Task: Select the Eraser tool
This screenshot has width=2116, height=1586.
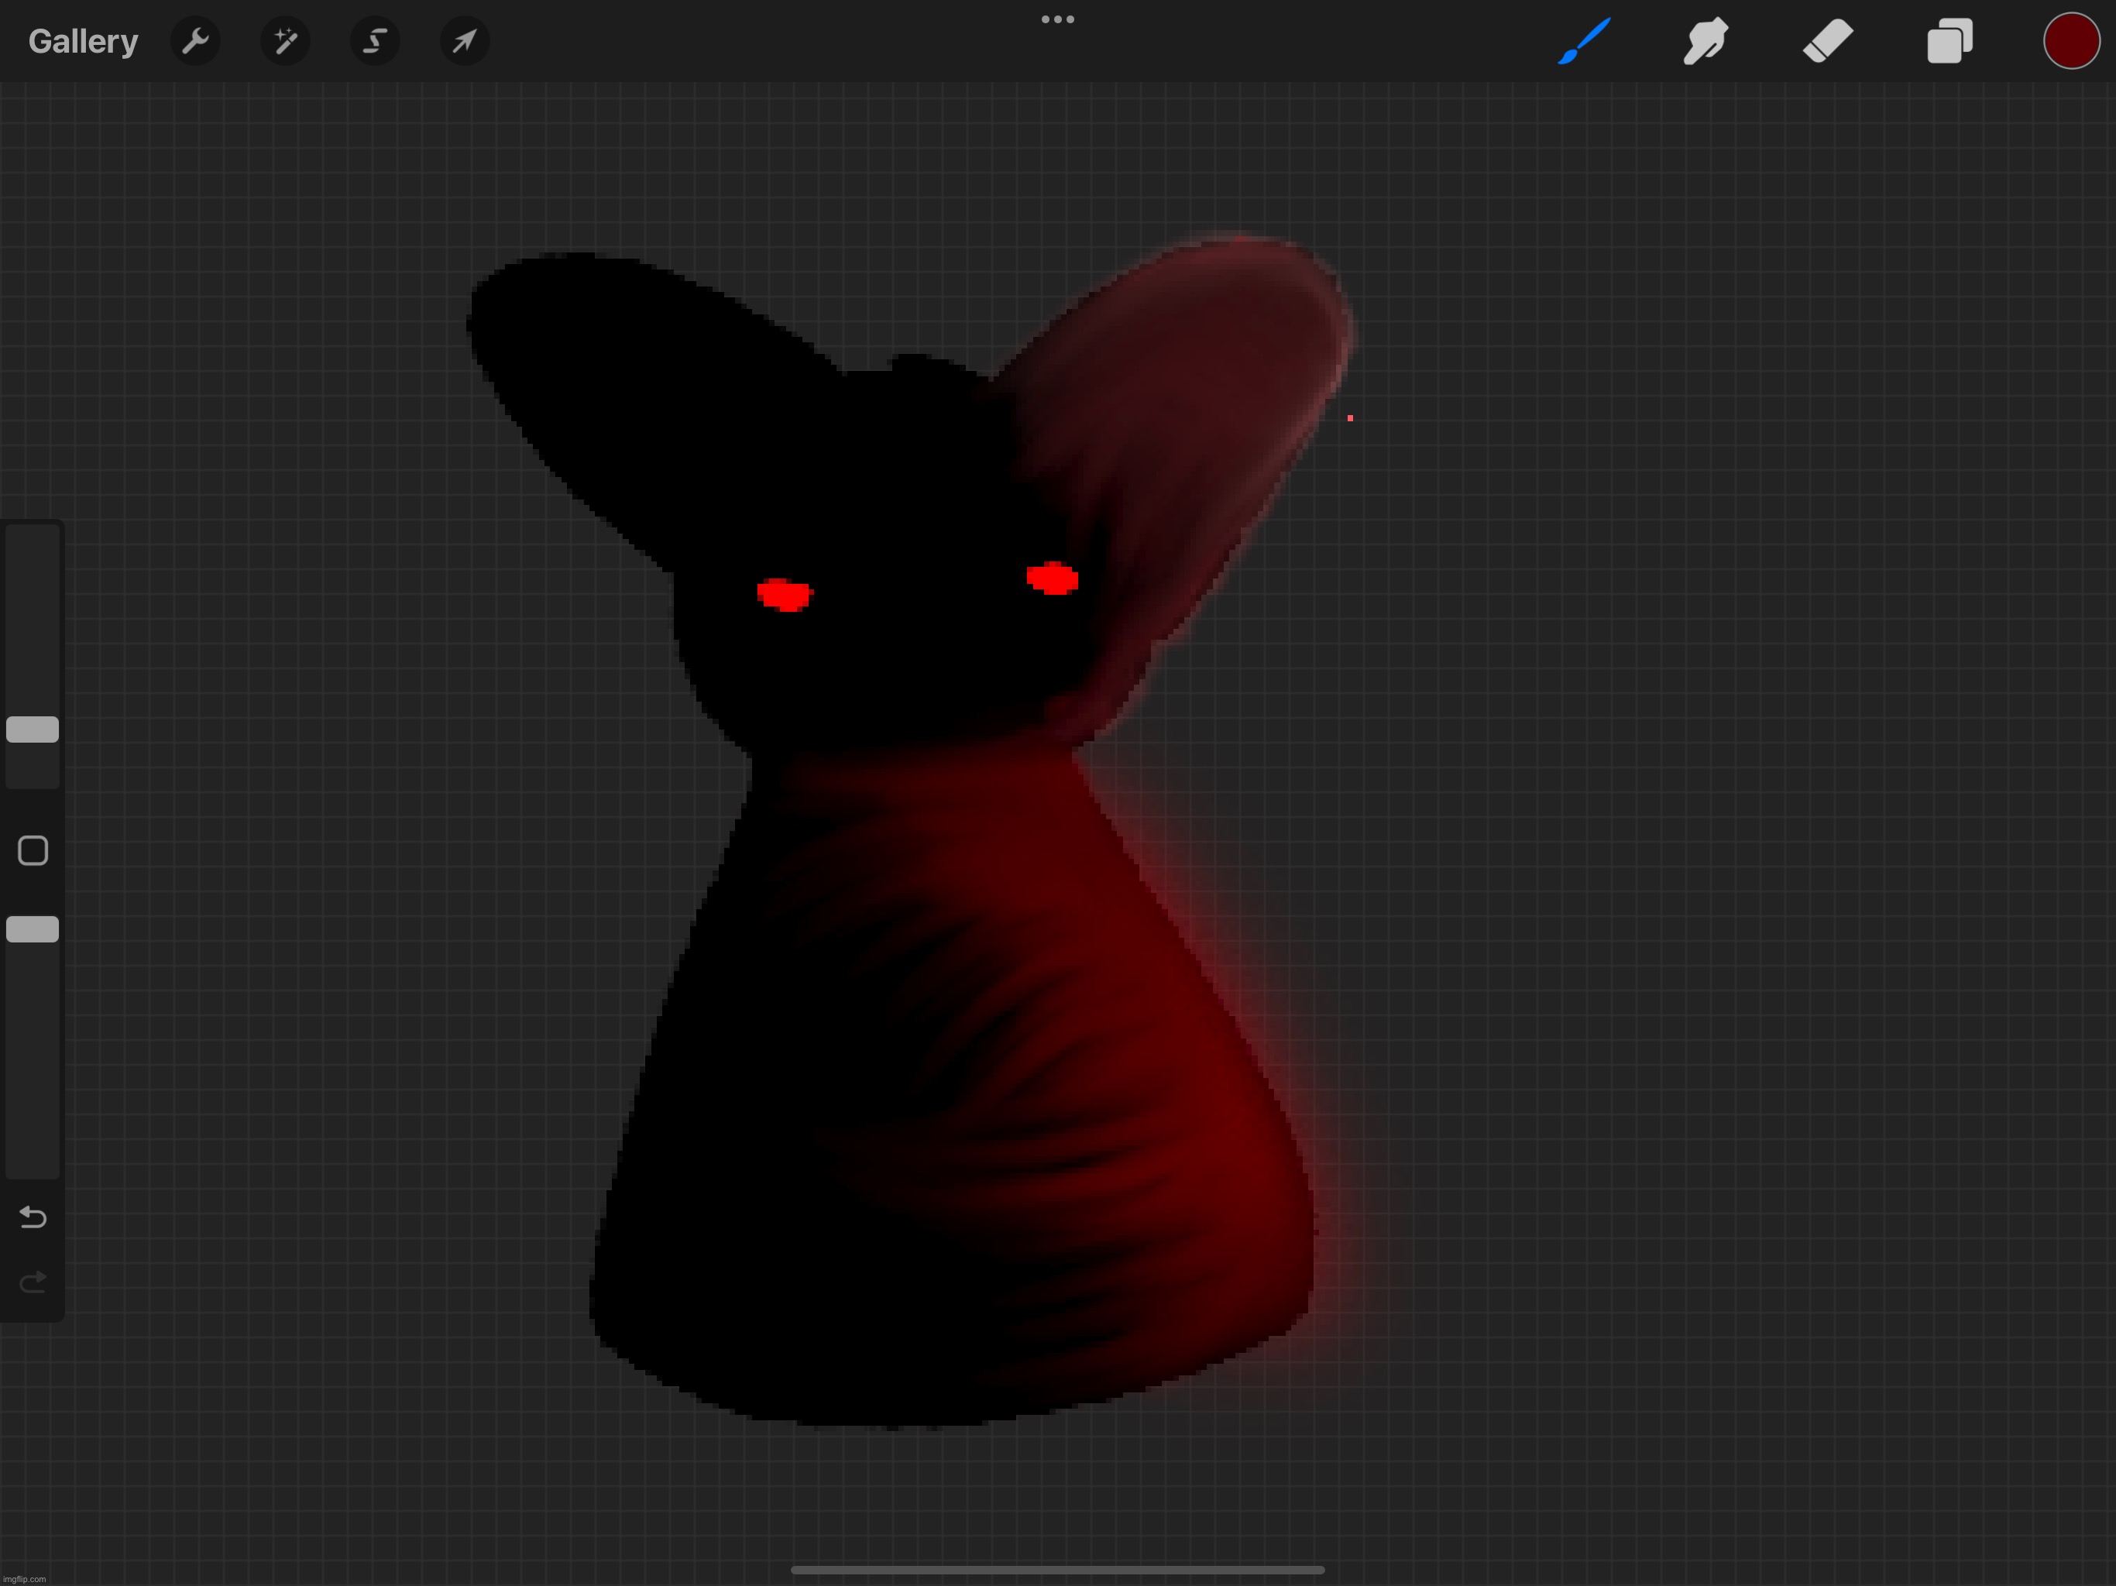Action: coord(1828,41)
